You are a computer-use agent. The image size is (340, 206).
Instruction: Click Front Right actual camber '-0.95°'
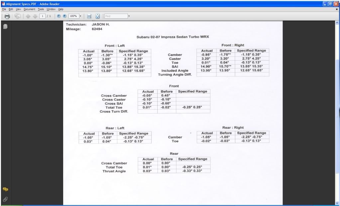[x=206, y=54]
